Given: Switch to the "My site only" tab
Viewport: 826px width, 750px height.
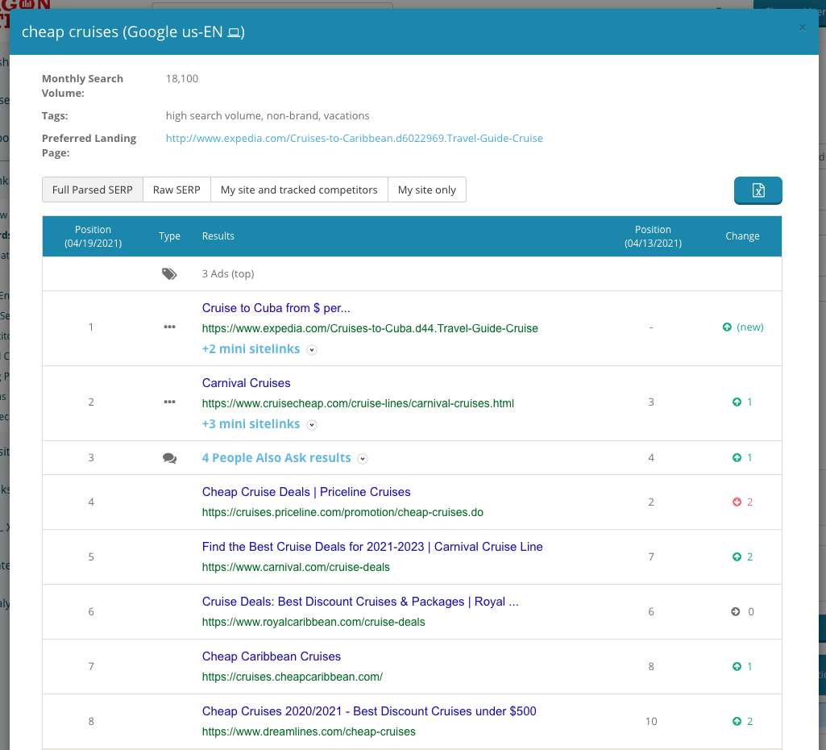Looking at the screenshot, I should [428, 190].
